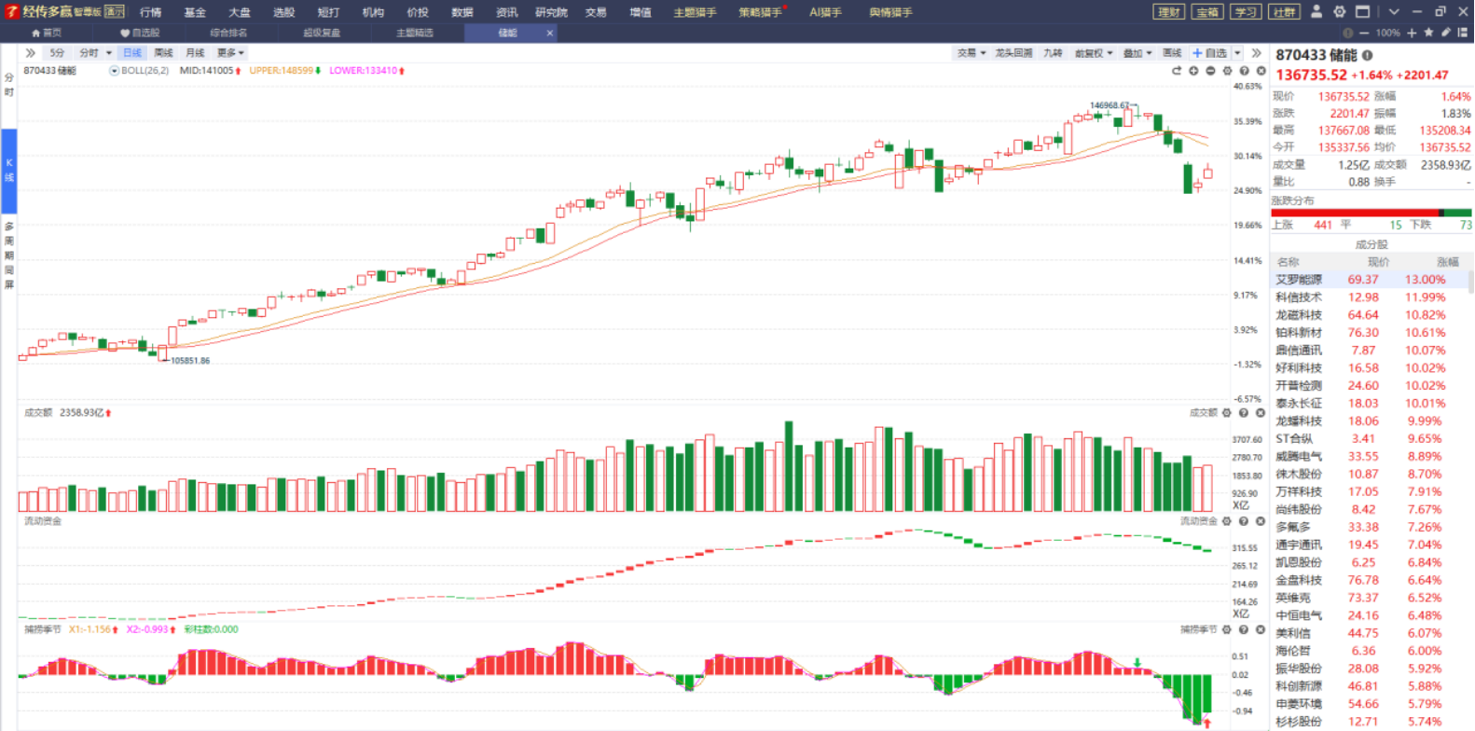
Task: Open the 叠加 overlay dropdown
Action: 1137,53
